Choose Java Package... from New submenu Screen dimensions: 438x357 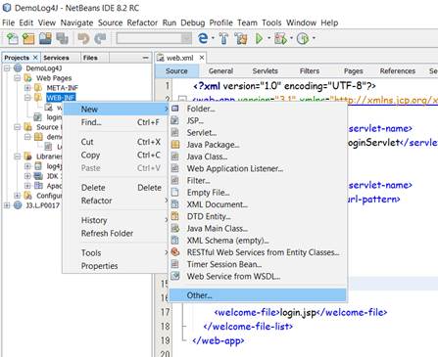pyautogui.click(x=258, y=145)
